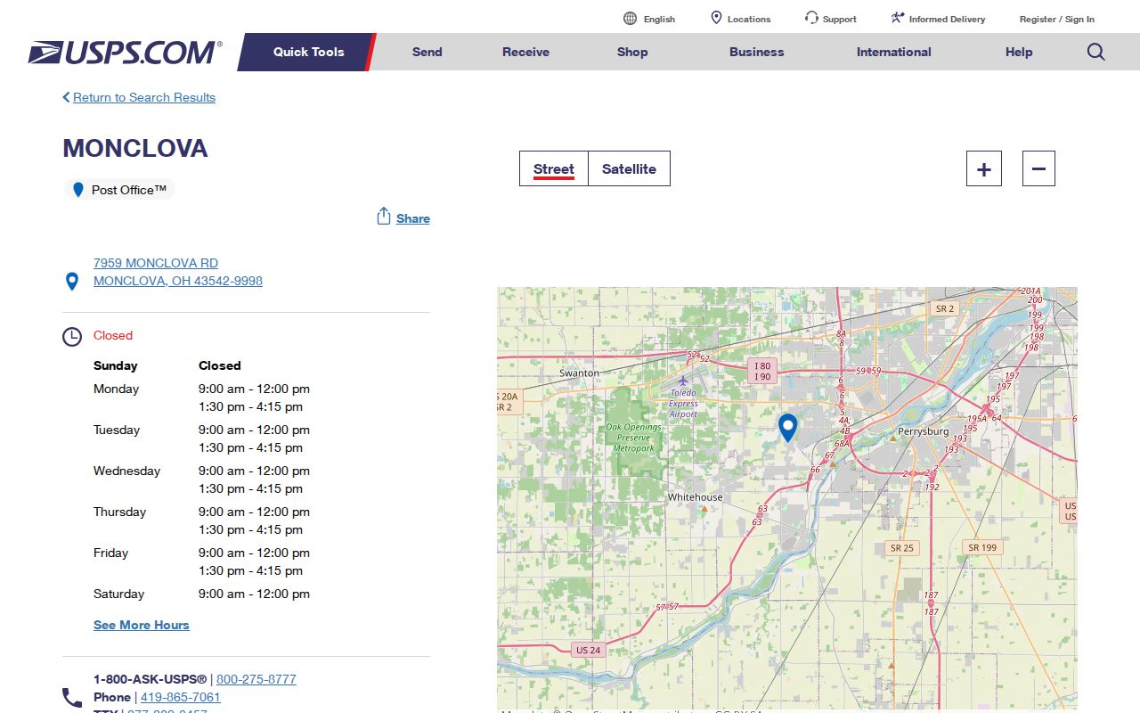Screen dimensions: 1140x713
Task: Expand the International menu
Action: 894,52
